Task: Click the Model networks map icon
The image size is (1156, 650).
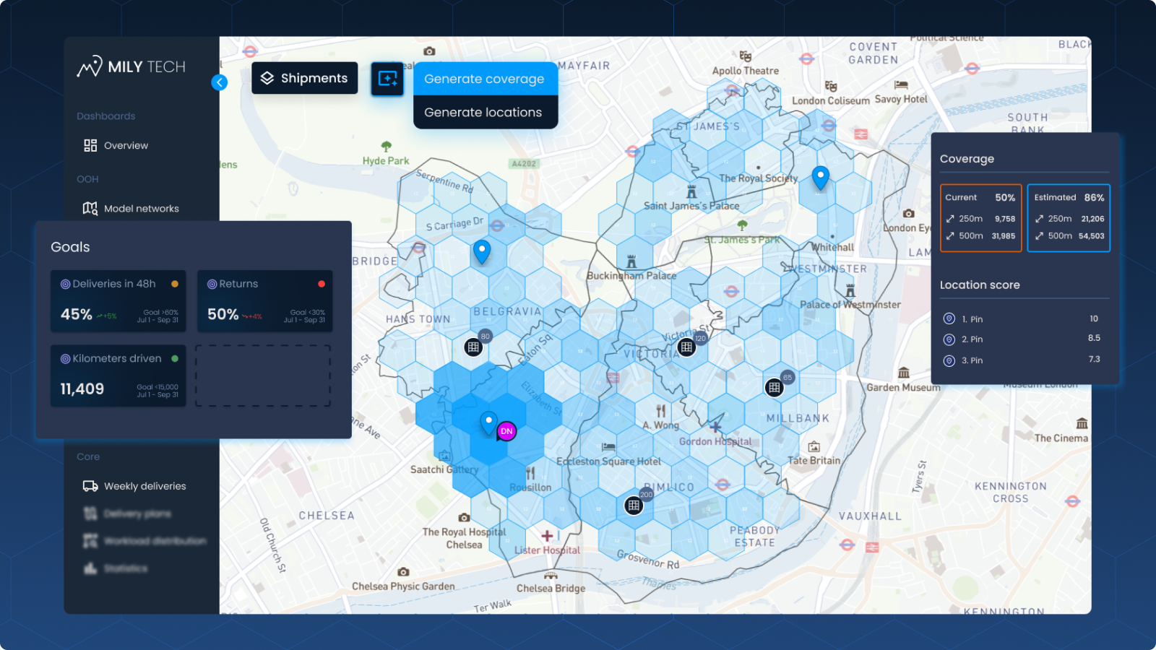Action: pyautogui.click(x=90, y=208)
